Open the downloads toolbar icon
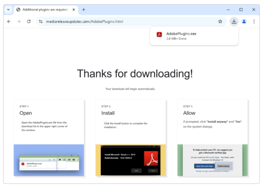This screenshot has height=188, width=263. (234, 21)
